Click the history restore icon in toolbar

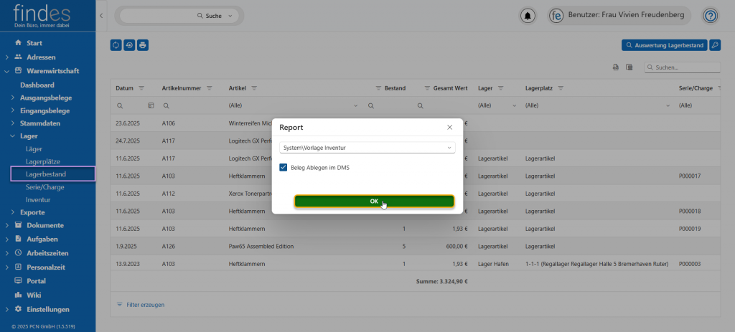[x=129, y=45]
